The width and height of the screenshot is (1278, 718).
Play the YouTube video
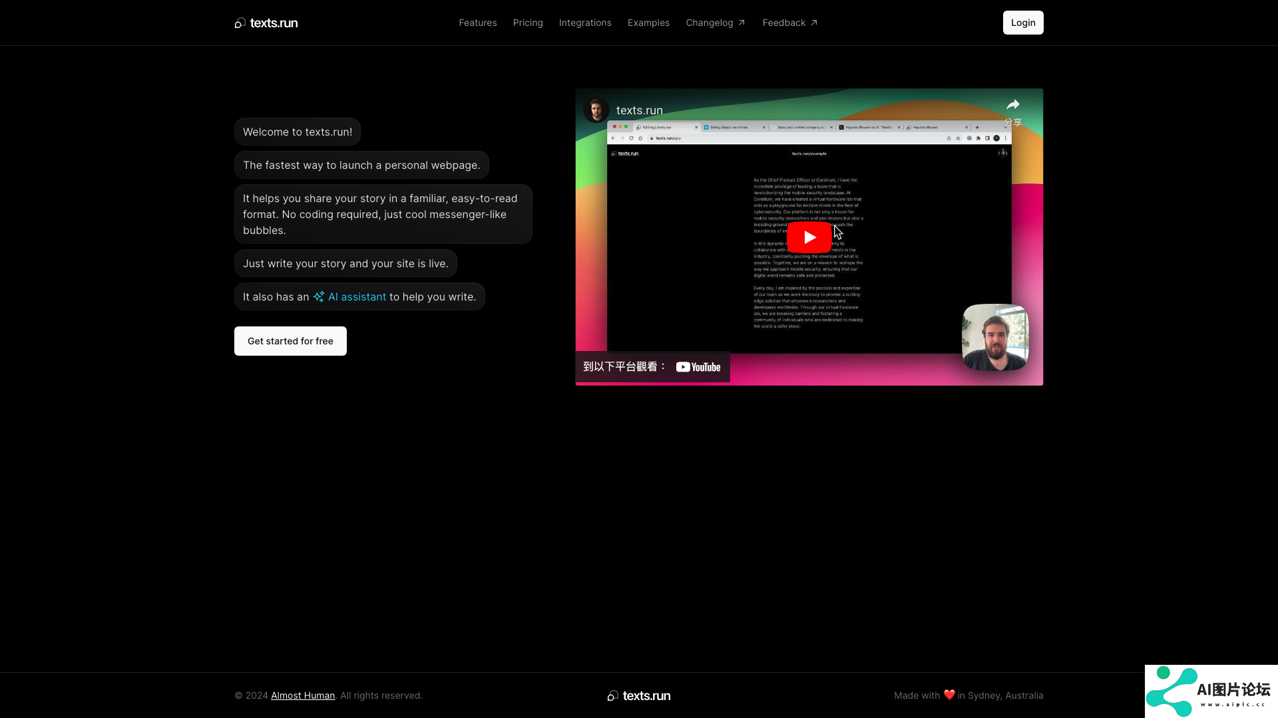809,237
